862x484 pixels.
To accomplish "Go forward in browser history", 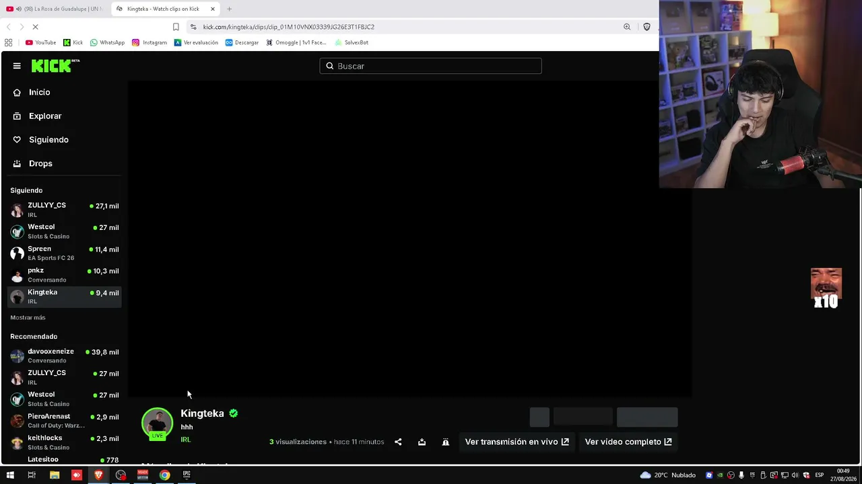I will tap(21, 27).
